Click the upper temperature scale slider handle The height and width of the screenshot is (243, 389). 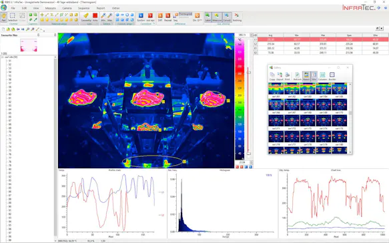pos(248,72)
